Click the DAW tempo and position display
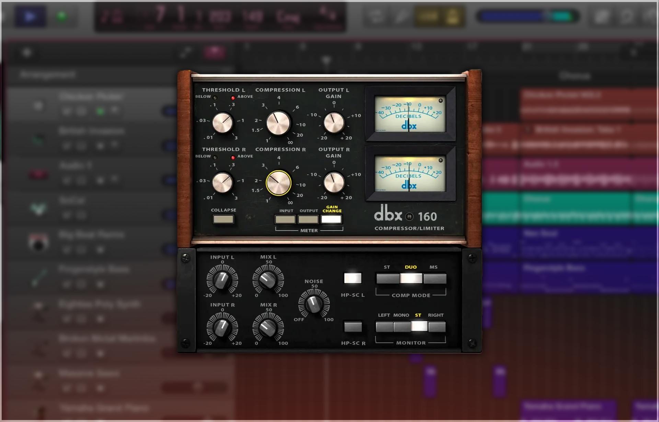659x422 pixels. (220, 17)
